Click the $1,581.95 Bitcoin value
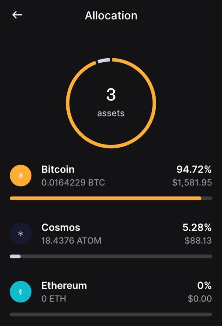The width and height of the screenshot is (222, 326). 193,182
